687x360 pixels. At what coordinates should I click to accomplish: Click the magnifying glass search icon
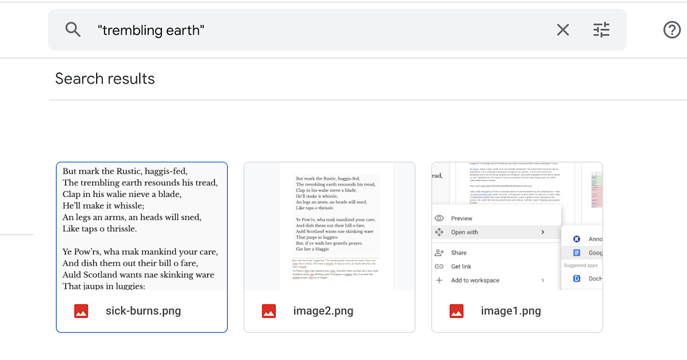(73, 30)
